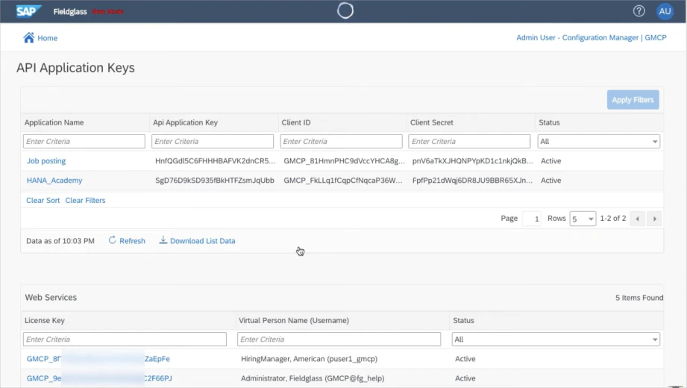Click the 5 Items Found text
The width and height of the screenshot is (687, 388).
pos(639,298)
